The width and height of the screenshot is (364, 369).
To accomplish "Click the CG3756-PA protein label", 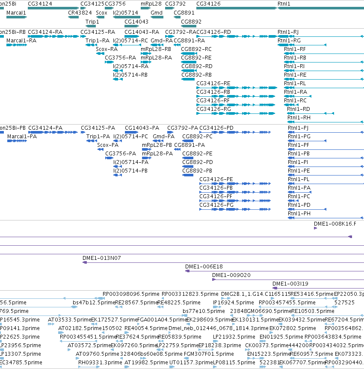I will [121, 154].
